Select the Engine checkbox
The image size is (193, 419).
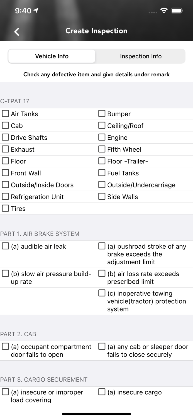click(x=102, y=137)
